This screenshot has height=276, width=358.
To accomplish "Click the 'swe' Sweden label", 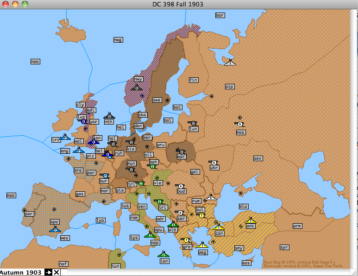I will [x=157, y=100].
